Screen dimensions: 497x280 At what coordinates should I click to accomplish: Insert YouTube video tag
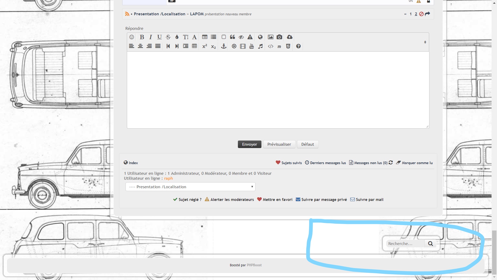point(252,46)
